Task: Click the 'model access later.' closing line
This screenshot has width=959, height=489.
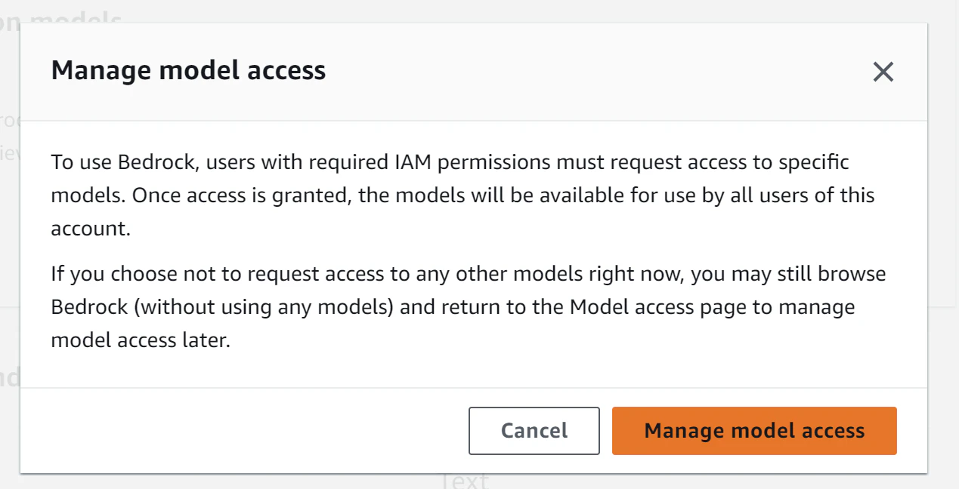Action: coord(140,340)
